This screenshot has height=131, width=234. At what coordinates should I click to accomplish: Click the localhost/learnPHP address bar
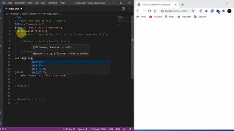[x=177, y=11]
